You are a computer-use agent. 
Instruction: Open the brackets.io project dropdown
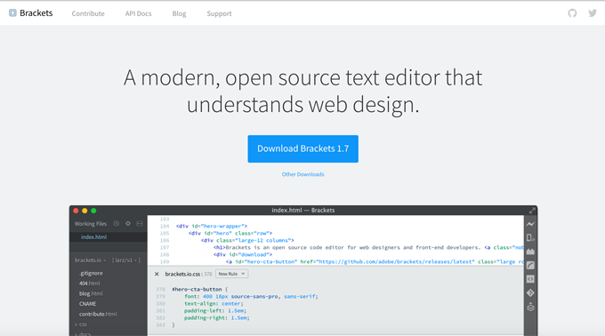(x=90, y=260)
